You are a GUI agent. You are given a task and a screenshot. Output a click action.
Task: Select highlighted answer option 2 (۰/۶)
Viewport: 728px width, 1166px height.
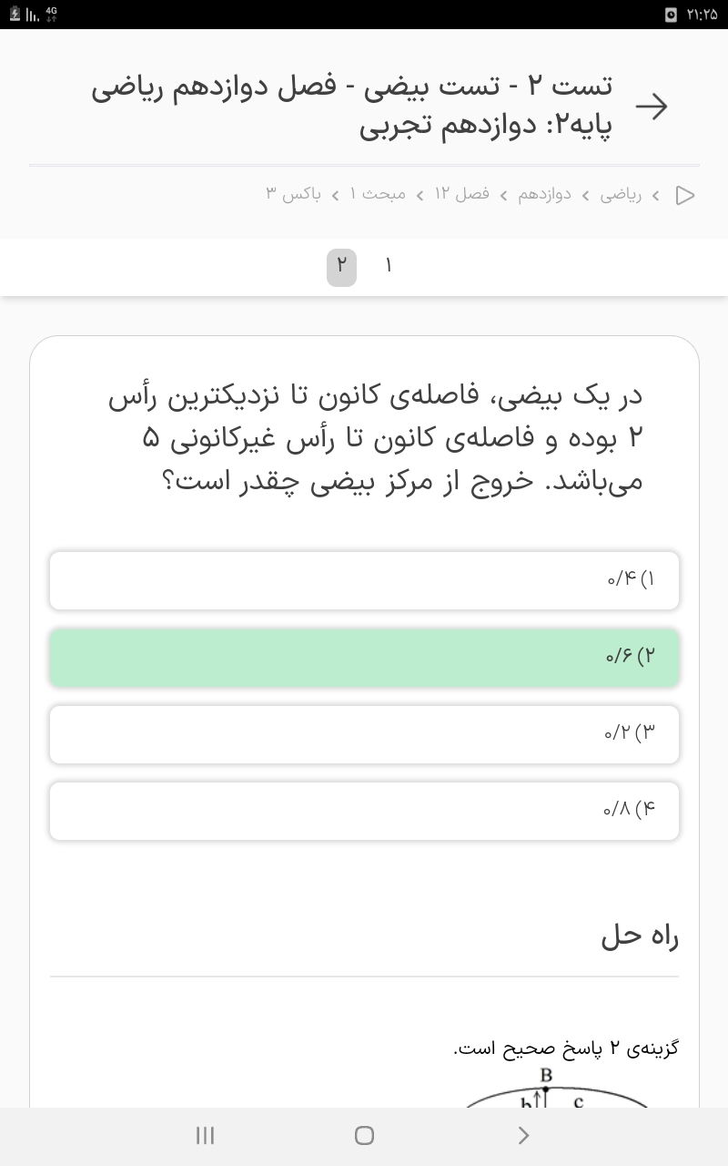pos(364,657)
